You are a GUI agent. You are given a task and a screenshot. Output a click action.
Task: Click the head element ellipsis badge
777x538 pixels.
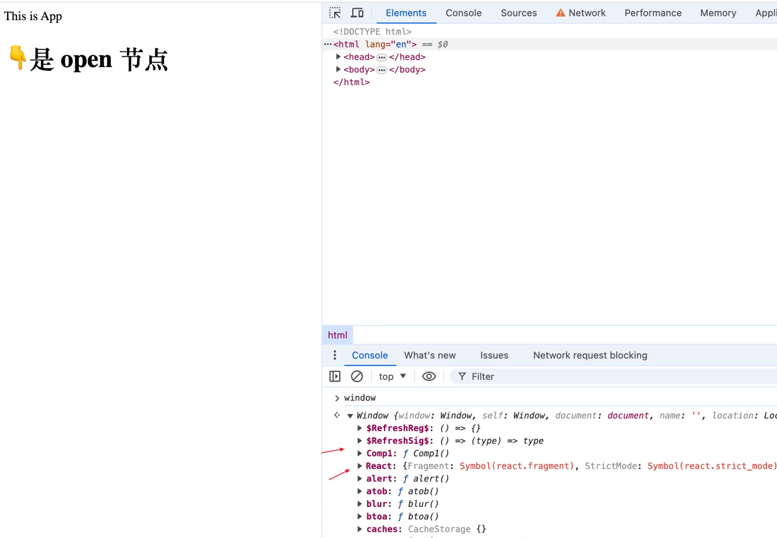point(382,57)
